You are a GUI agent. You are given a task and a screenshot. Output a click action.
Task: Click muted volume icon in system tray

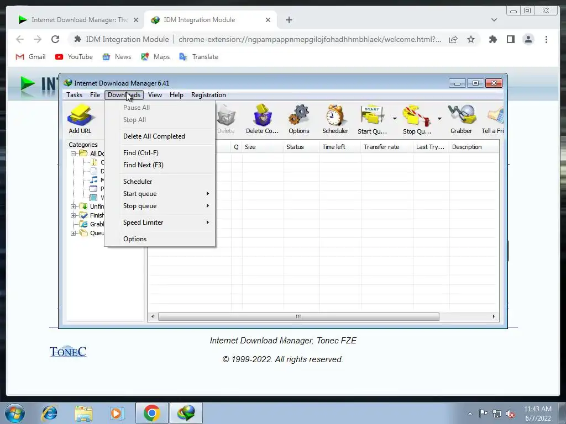pyautogui.click(x=510, y=414)
